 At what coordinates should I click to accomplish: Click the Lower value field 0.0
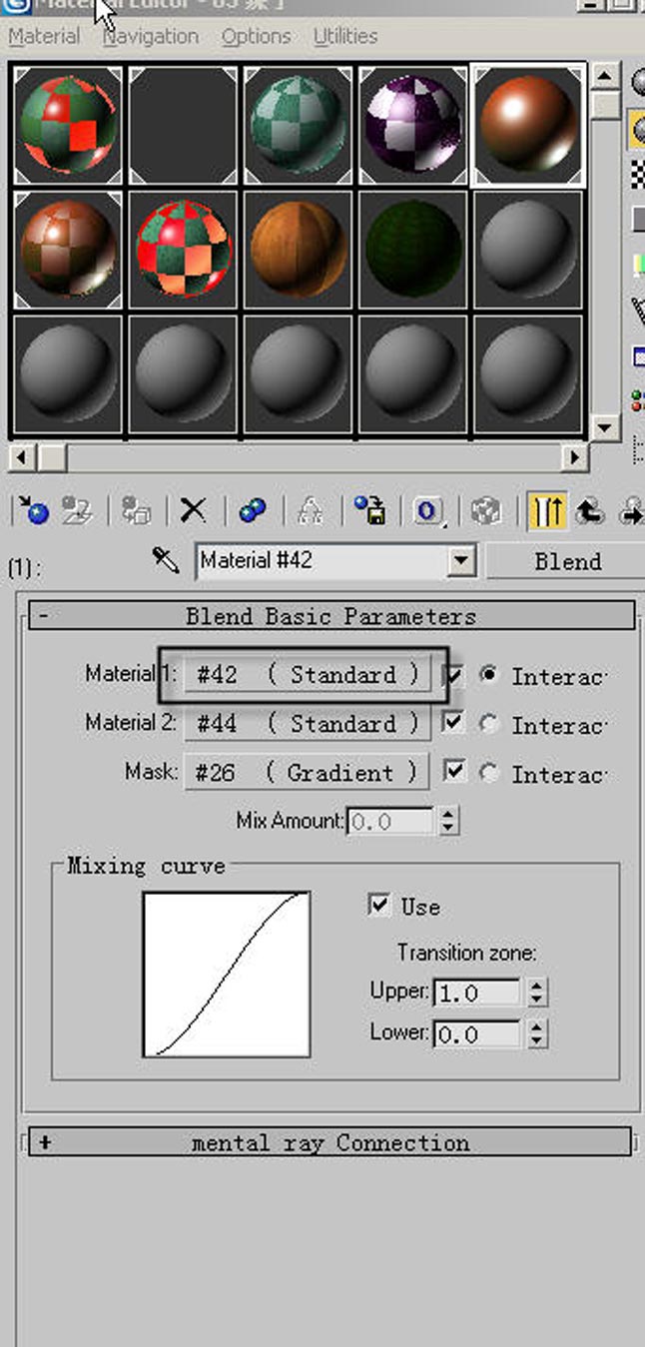coord(478,1033)
